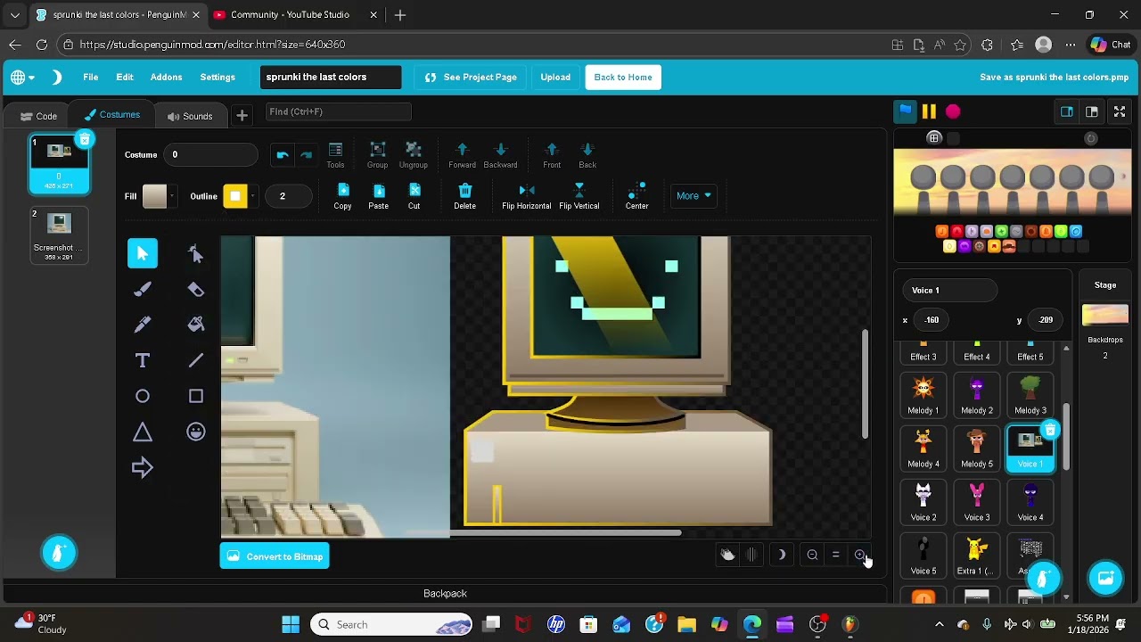Viewport: 1141px width, 642px height.
Task: Select the Arrow shape tool
Action: point(143,467)
